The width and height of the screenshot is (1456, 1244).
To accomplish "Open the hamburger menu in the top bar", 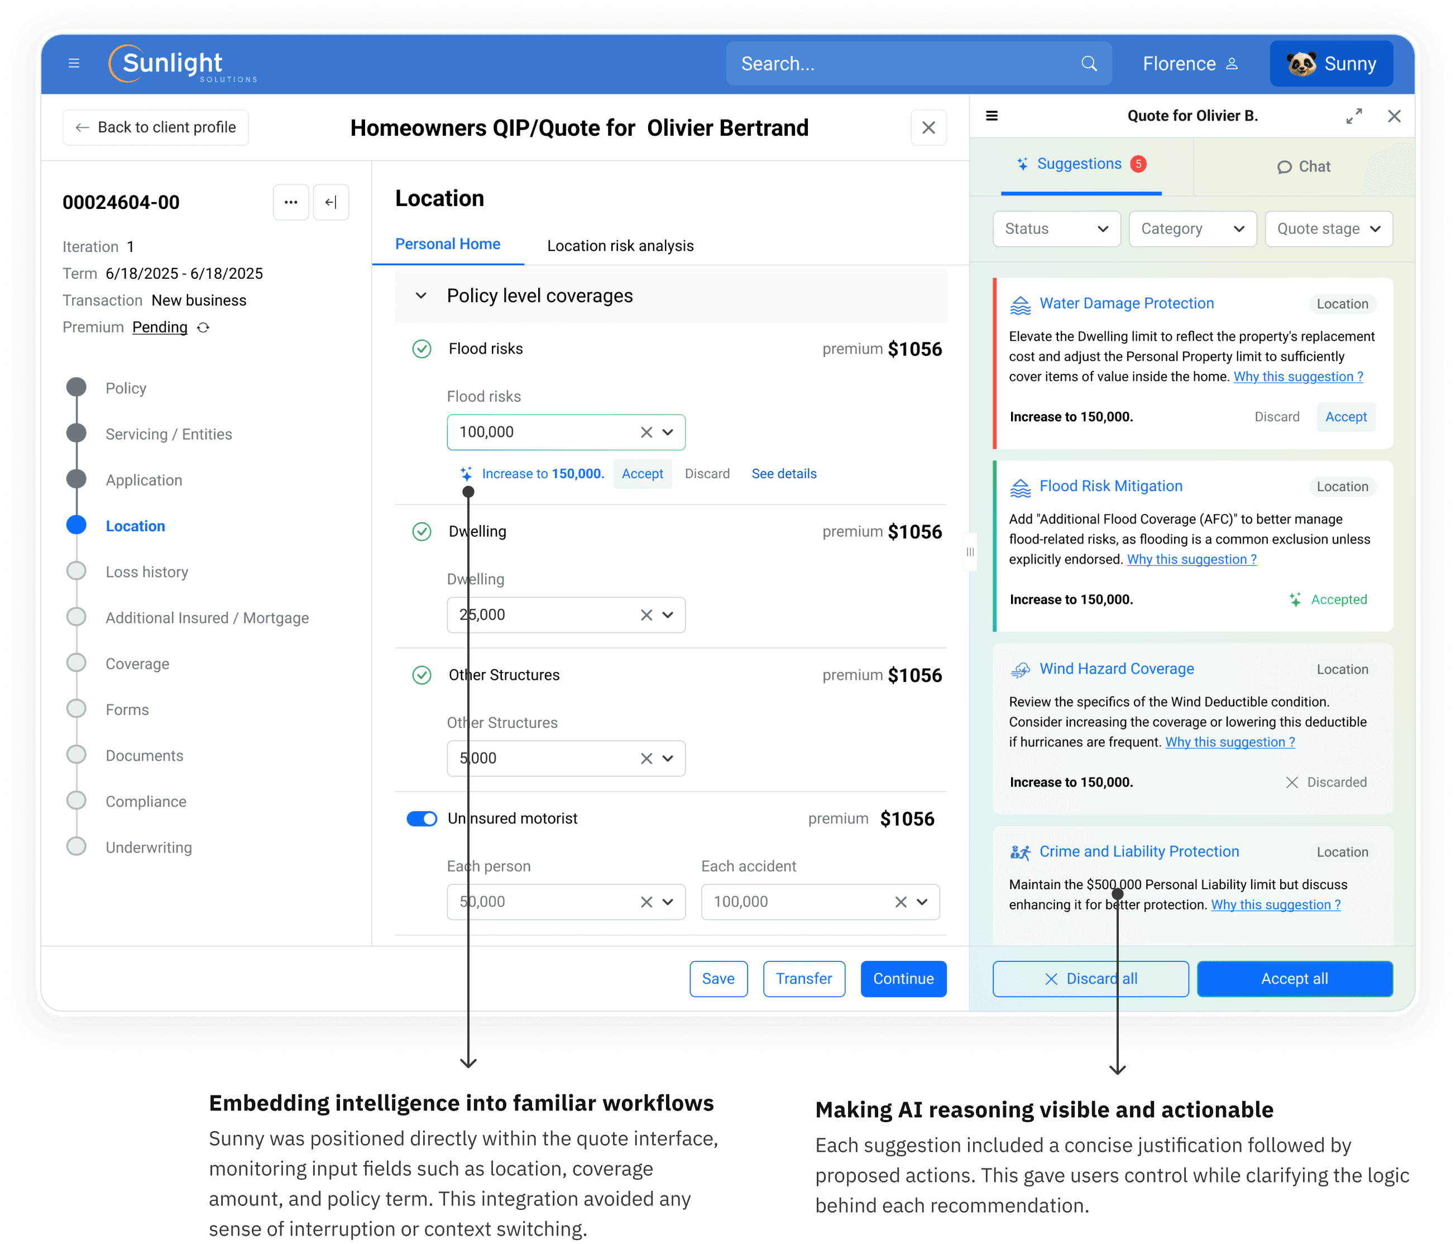I will (74, 64).
